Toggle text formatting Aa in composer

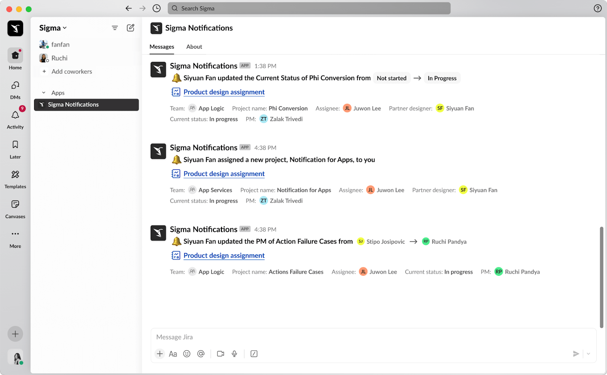point(173,354)
